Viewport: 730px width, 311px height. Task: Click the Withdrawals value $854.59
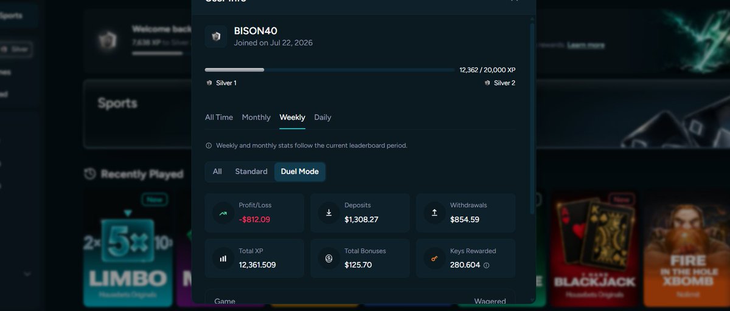465,219
